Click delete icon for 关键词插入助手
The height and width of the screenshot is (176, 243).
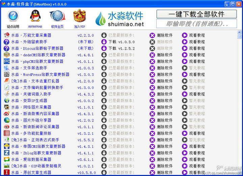coord(152,94)
